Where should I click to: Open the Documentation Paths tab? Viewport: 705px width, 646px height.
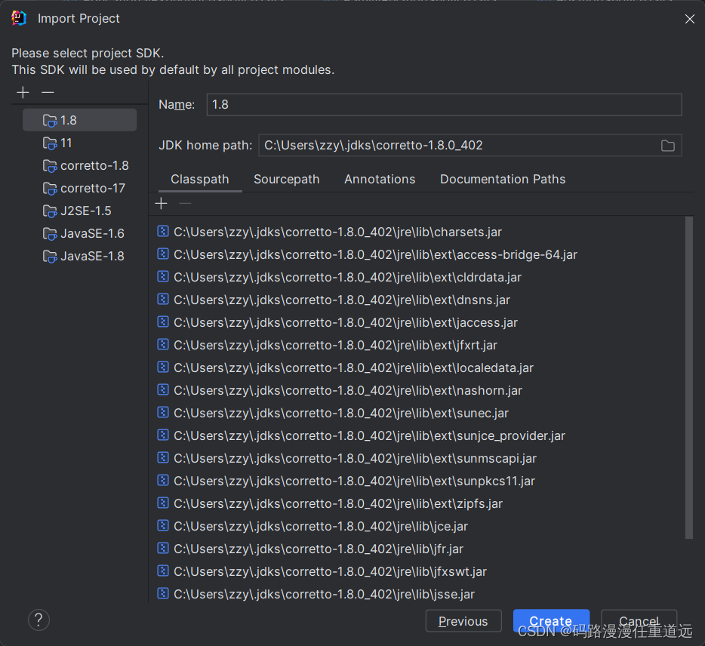point(502,179)
